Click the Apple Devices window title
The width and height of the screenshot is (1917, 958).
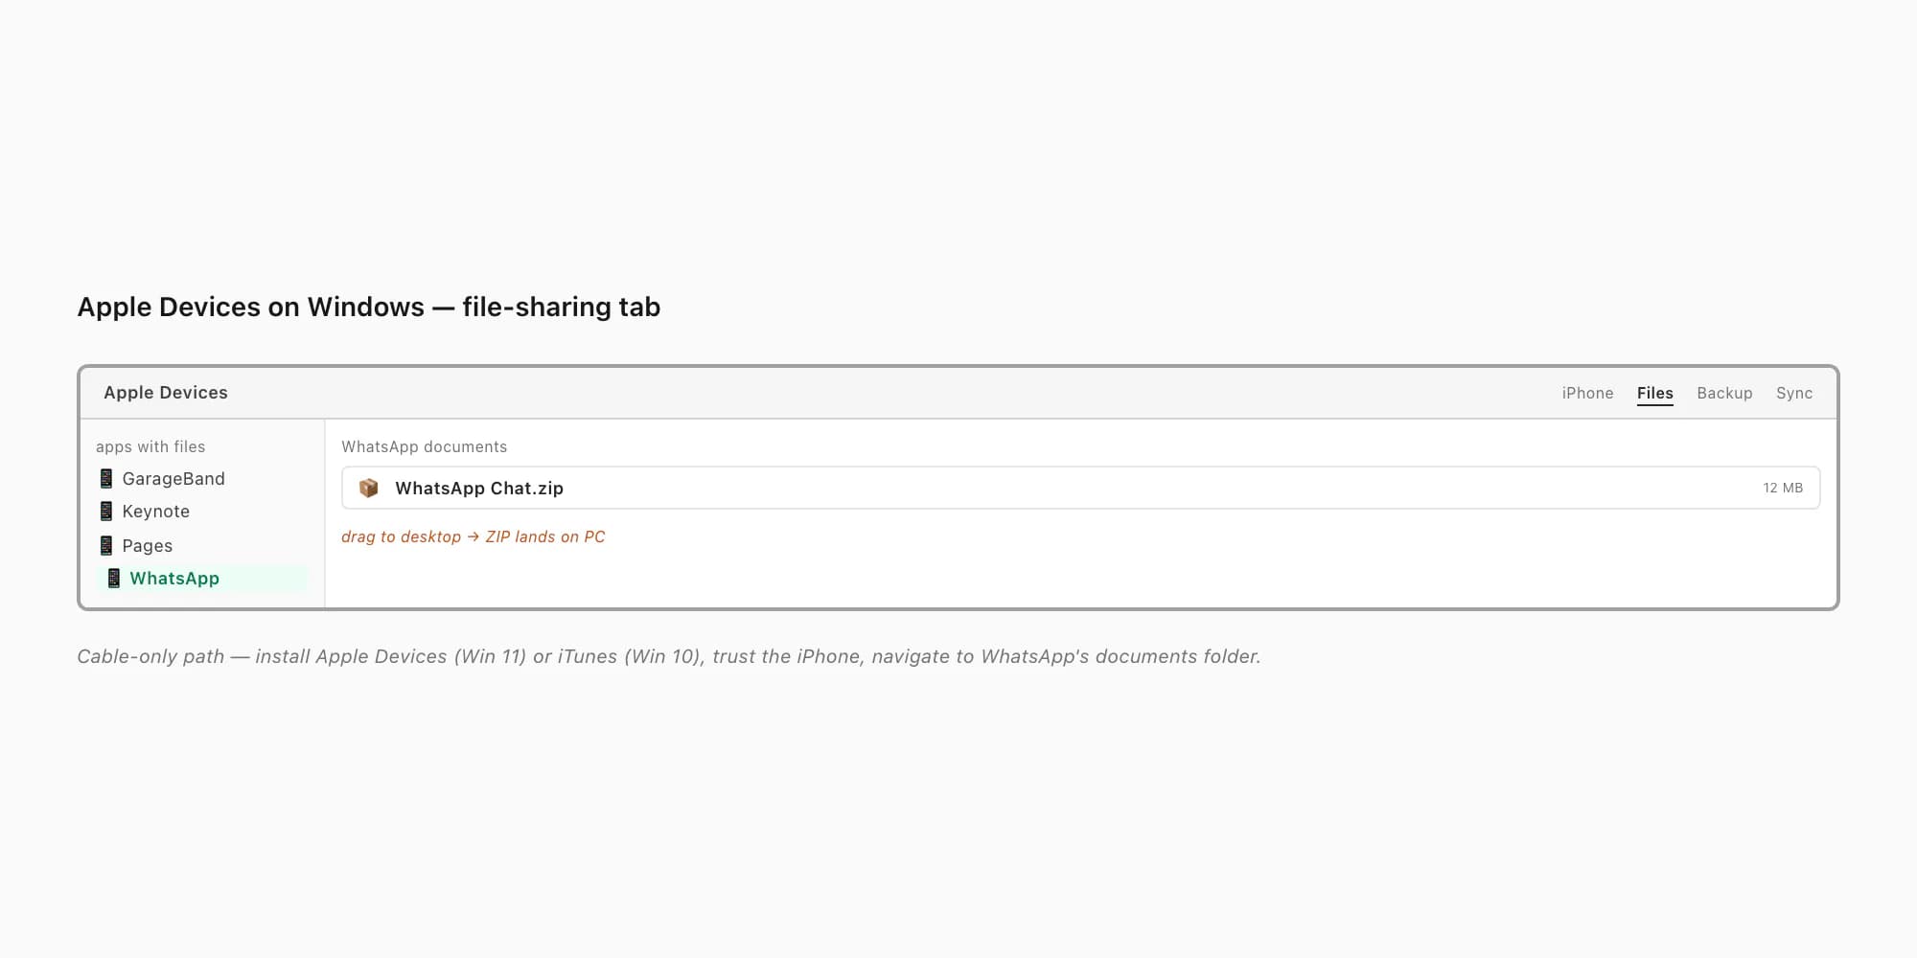tap(166, 393)
